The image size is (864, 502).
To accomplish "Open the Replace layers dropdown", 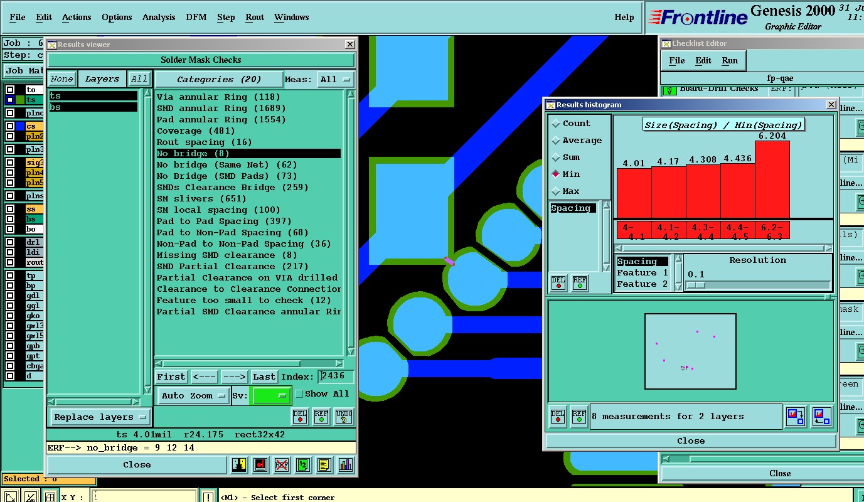I will pos(100,417).
